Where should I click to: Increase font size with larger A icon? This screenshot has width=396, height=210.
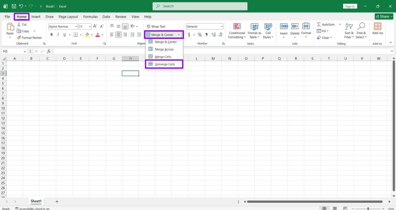(x=95, y=26)
